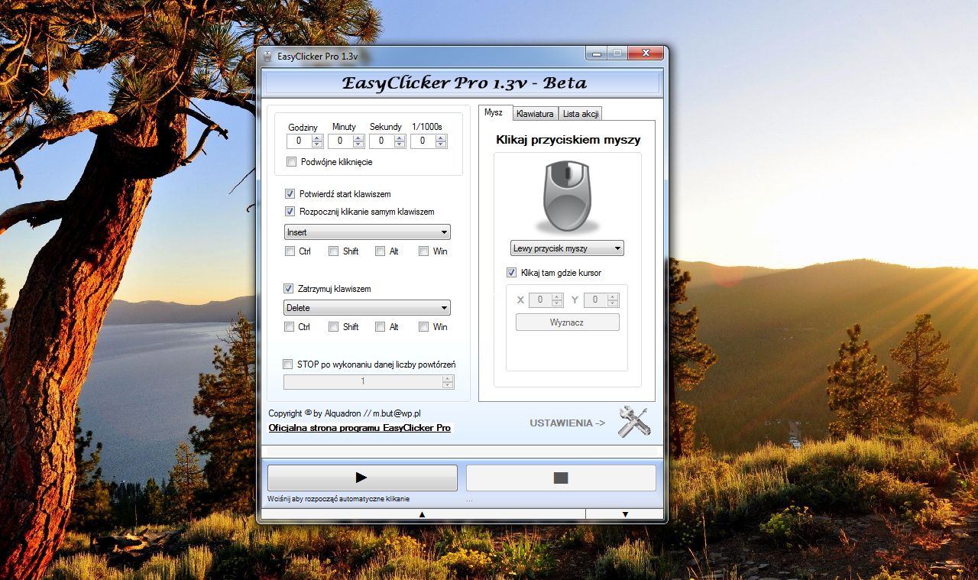Click the Stop icon to halt clicking
The height and width of the screenshot is (580, 978).
click(x=560, y=477)
